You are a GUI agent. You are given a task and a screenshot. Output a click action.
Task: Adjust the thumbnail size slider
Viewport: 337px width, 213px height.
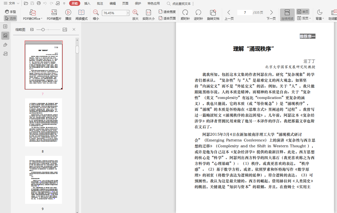(x=43, y=30)
